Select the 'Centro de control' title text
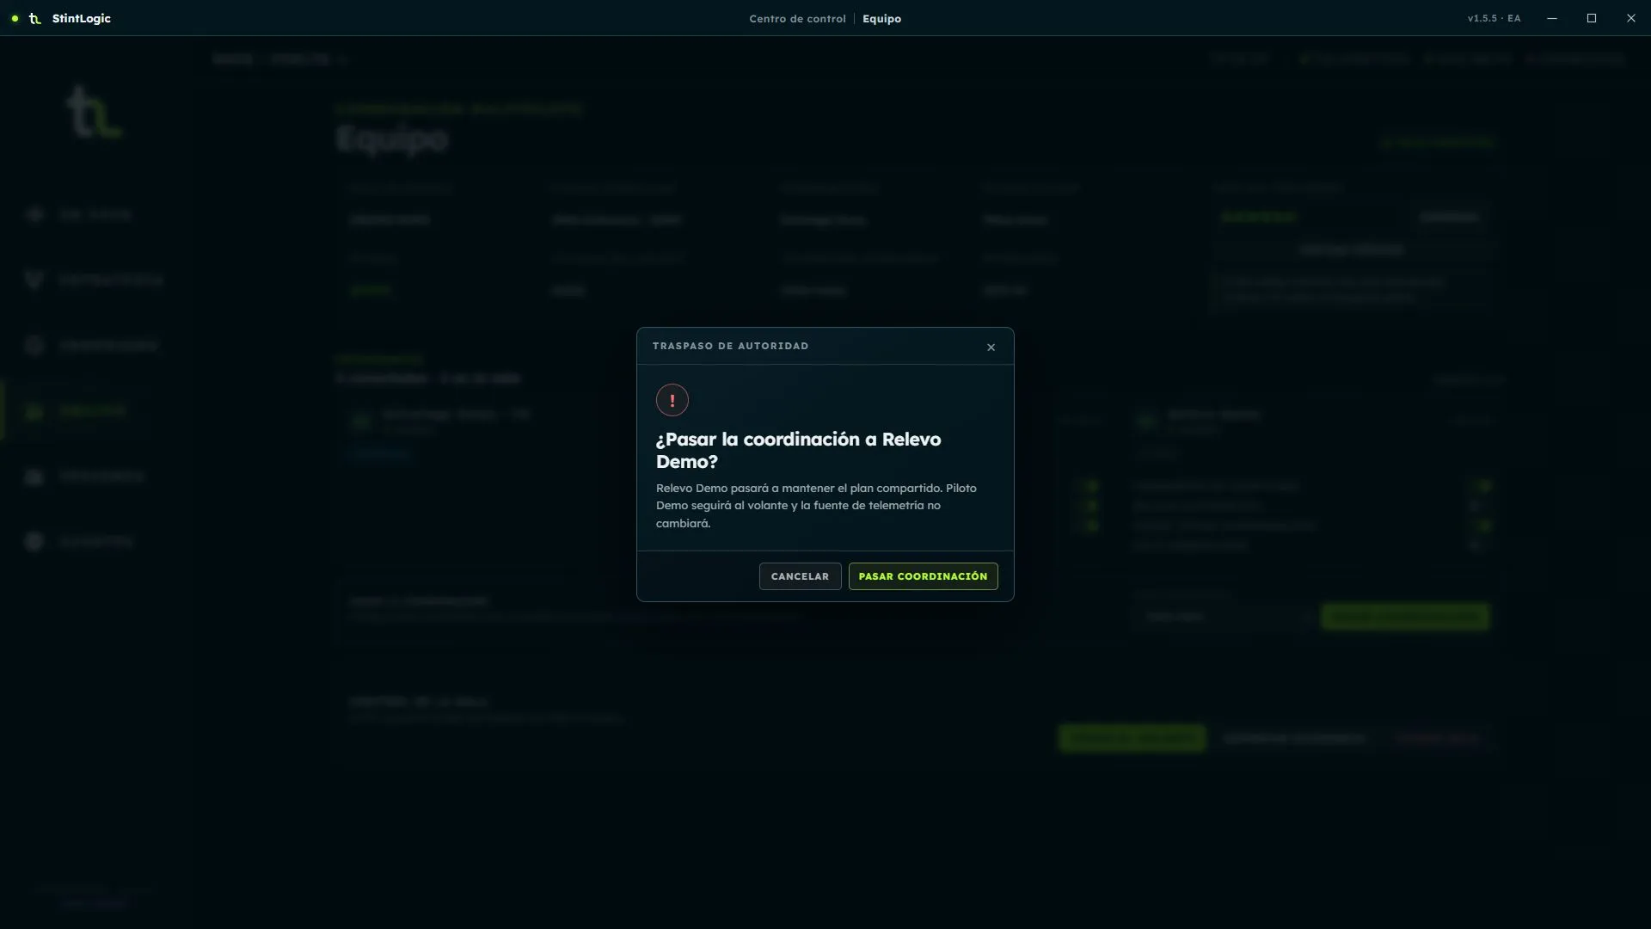Viewport: 1651px width, 929px height. click(797, 18)
